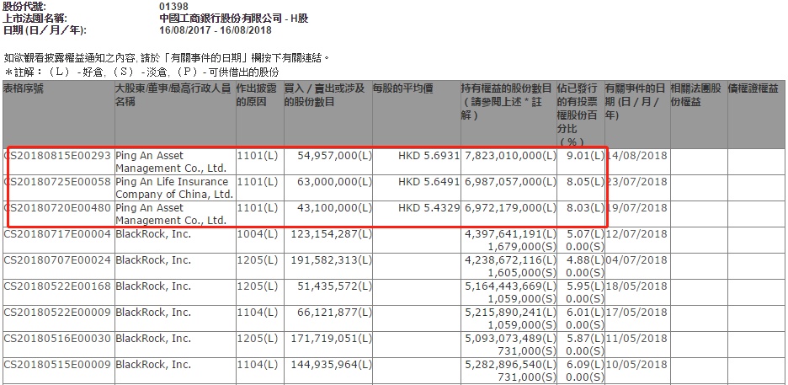Click Ping An Asset Management in 14/08/2018 row

(x=171, y=162)
